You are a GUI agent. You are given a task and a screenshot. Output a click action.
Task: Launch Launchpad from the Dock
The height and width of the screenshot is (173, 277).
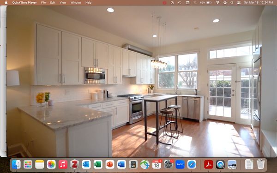pos(28,165)
